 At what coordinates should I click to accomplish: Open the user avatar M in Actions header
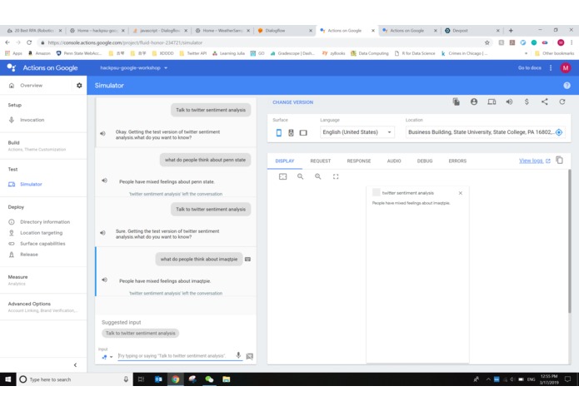point(566,68)
